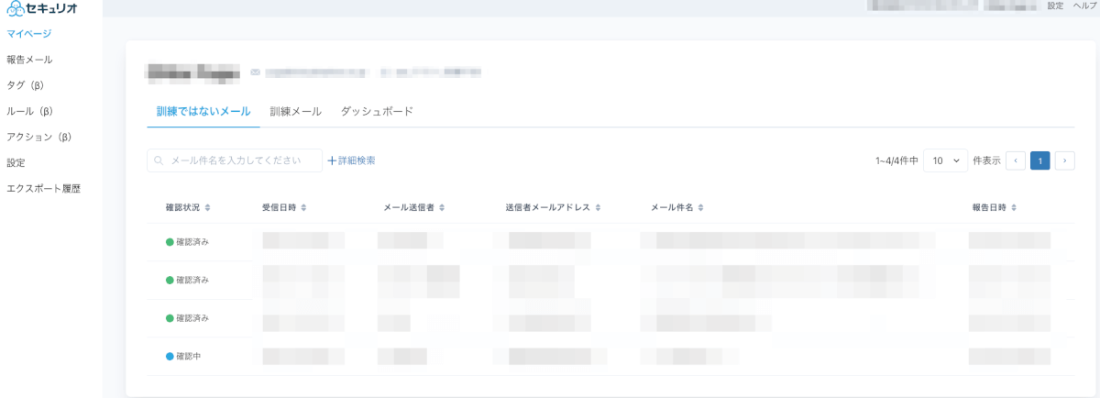Click ヘルプ link in top bar
1100x398 pixels.
click(1084, 6)
